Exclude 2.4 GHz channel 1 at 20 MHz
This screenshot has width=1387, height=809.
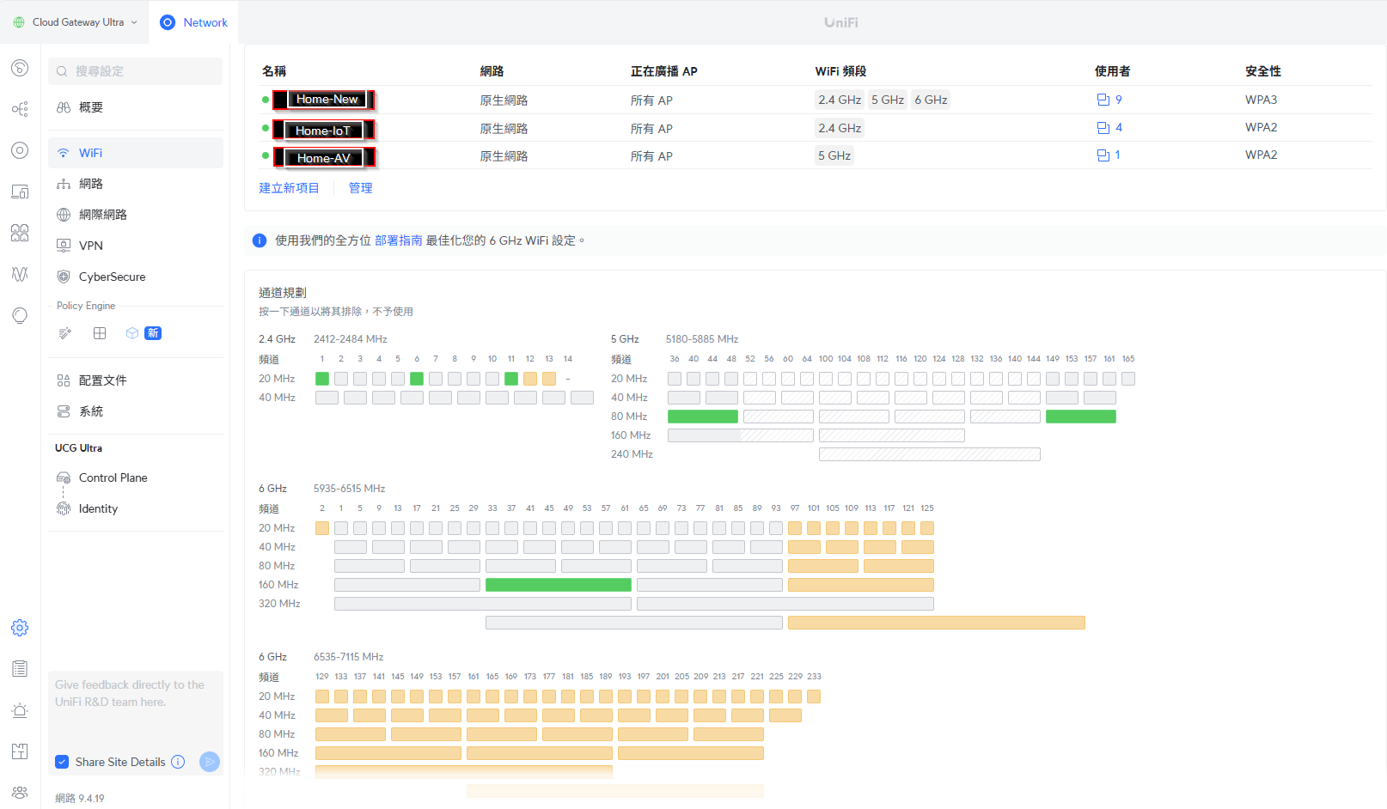322,379
